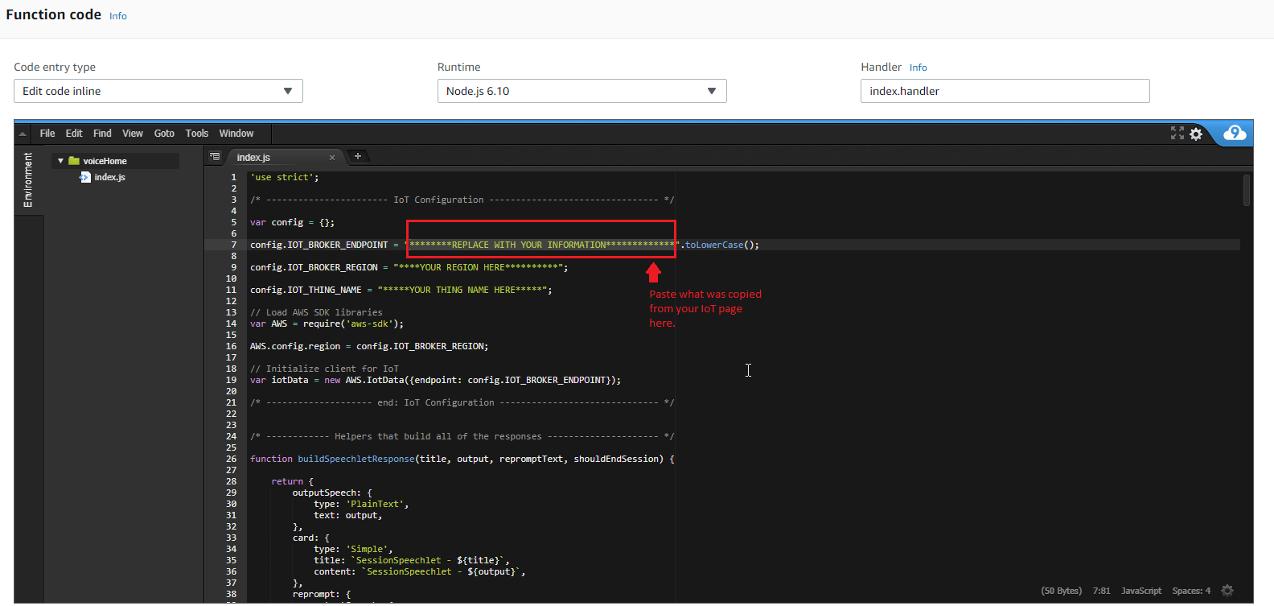1274x606 pixels.
Task: Click the new AWS.IotData line
Action: coord(435,380)
